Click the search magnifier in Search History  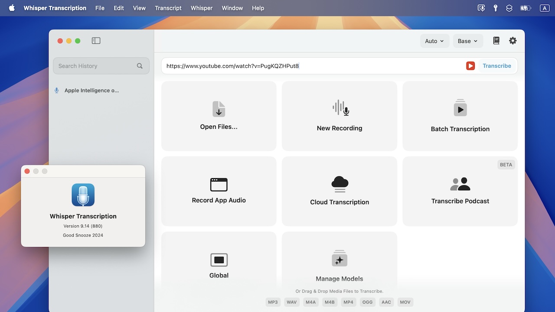pos(140,66)
